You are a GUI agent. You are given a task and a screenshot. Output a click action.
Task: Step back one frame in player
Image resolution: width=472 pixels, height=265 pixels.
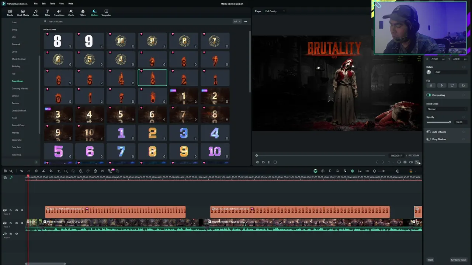pos(257,162)
